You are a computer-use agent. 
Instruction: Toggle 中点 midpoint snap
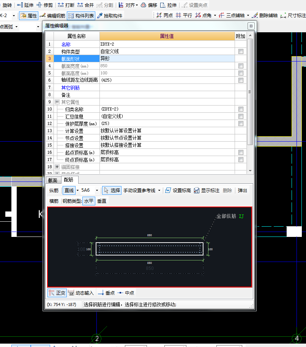126,293
